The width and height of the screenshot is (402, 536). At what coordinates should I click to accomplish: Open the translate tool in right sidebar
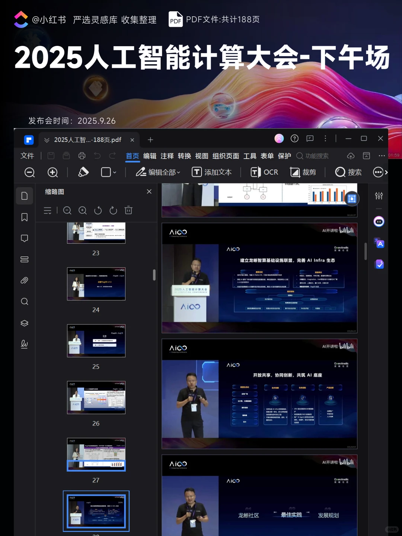(x=379, y=243)
